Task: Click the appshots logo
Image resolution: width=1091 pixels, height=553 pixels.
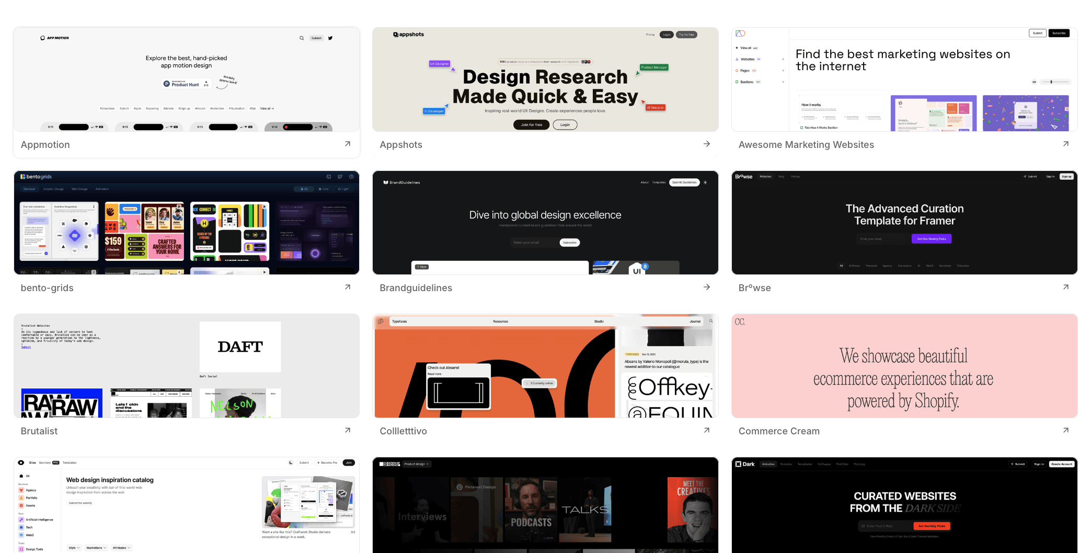Action: 408,34
